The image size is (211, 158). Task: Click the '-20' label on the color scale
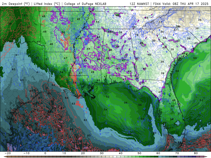pos(8,153)
